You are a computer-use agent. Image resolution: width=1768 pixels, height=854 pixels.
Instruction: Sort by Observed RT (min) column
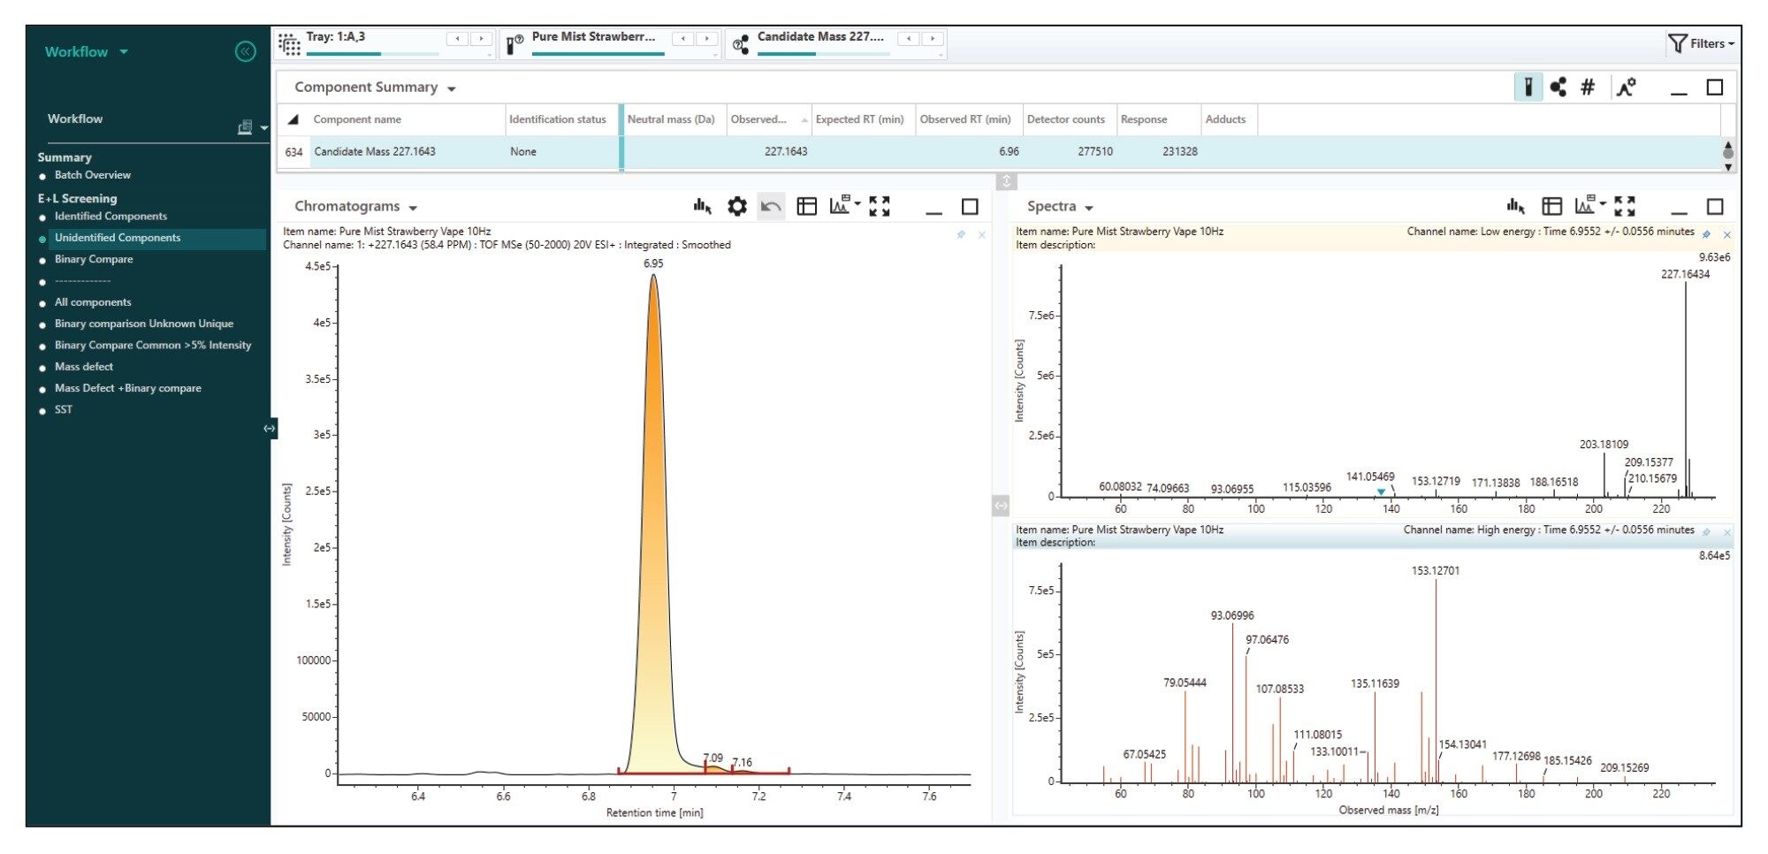click(x=965, y=119)
